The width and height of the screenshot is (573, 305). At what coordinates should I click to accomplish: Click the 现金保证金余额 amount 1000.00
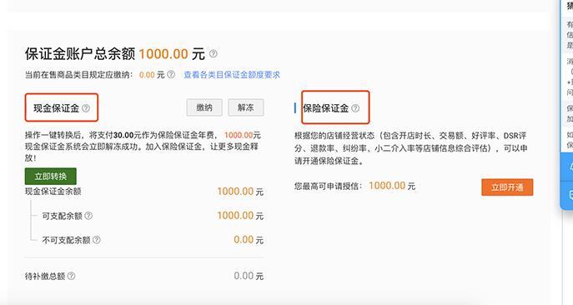[235, 192]
